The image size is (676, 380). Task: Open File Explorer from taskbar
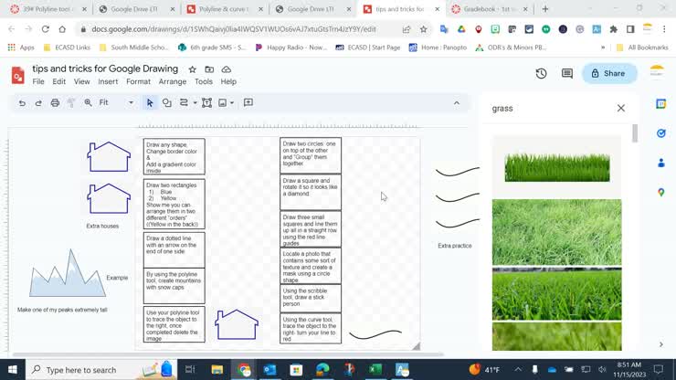click(x=217, y=370)
